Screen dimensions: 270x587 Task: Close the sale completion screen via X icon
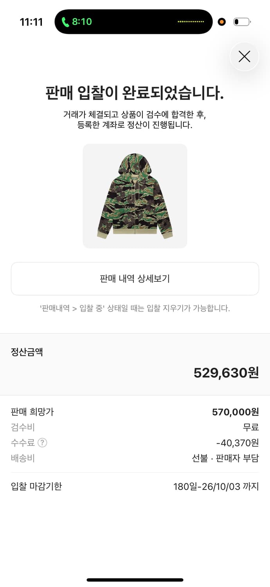(x=244, y=56)
